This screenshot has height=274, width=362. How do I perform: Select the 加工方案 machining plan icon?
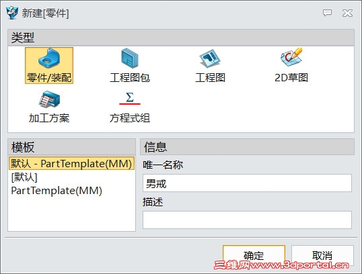[49, 99]
